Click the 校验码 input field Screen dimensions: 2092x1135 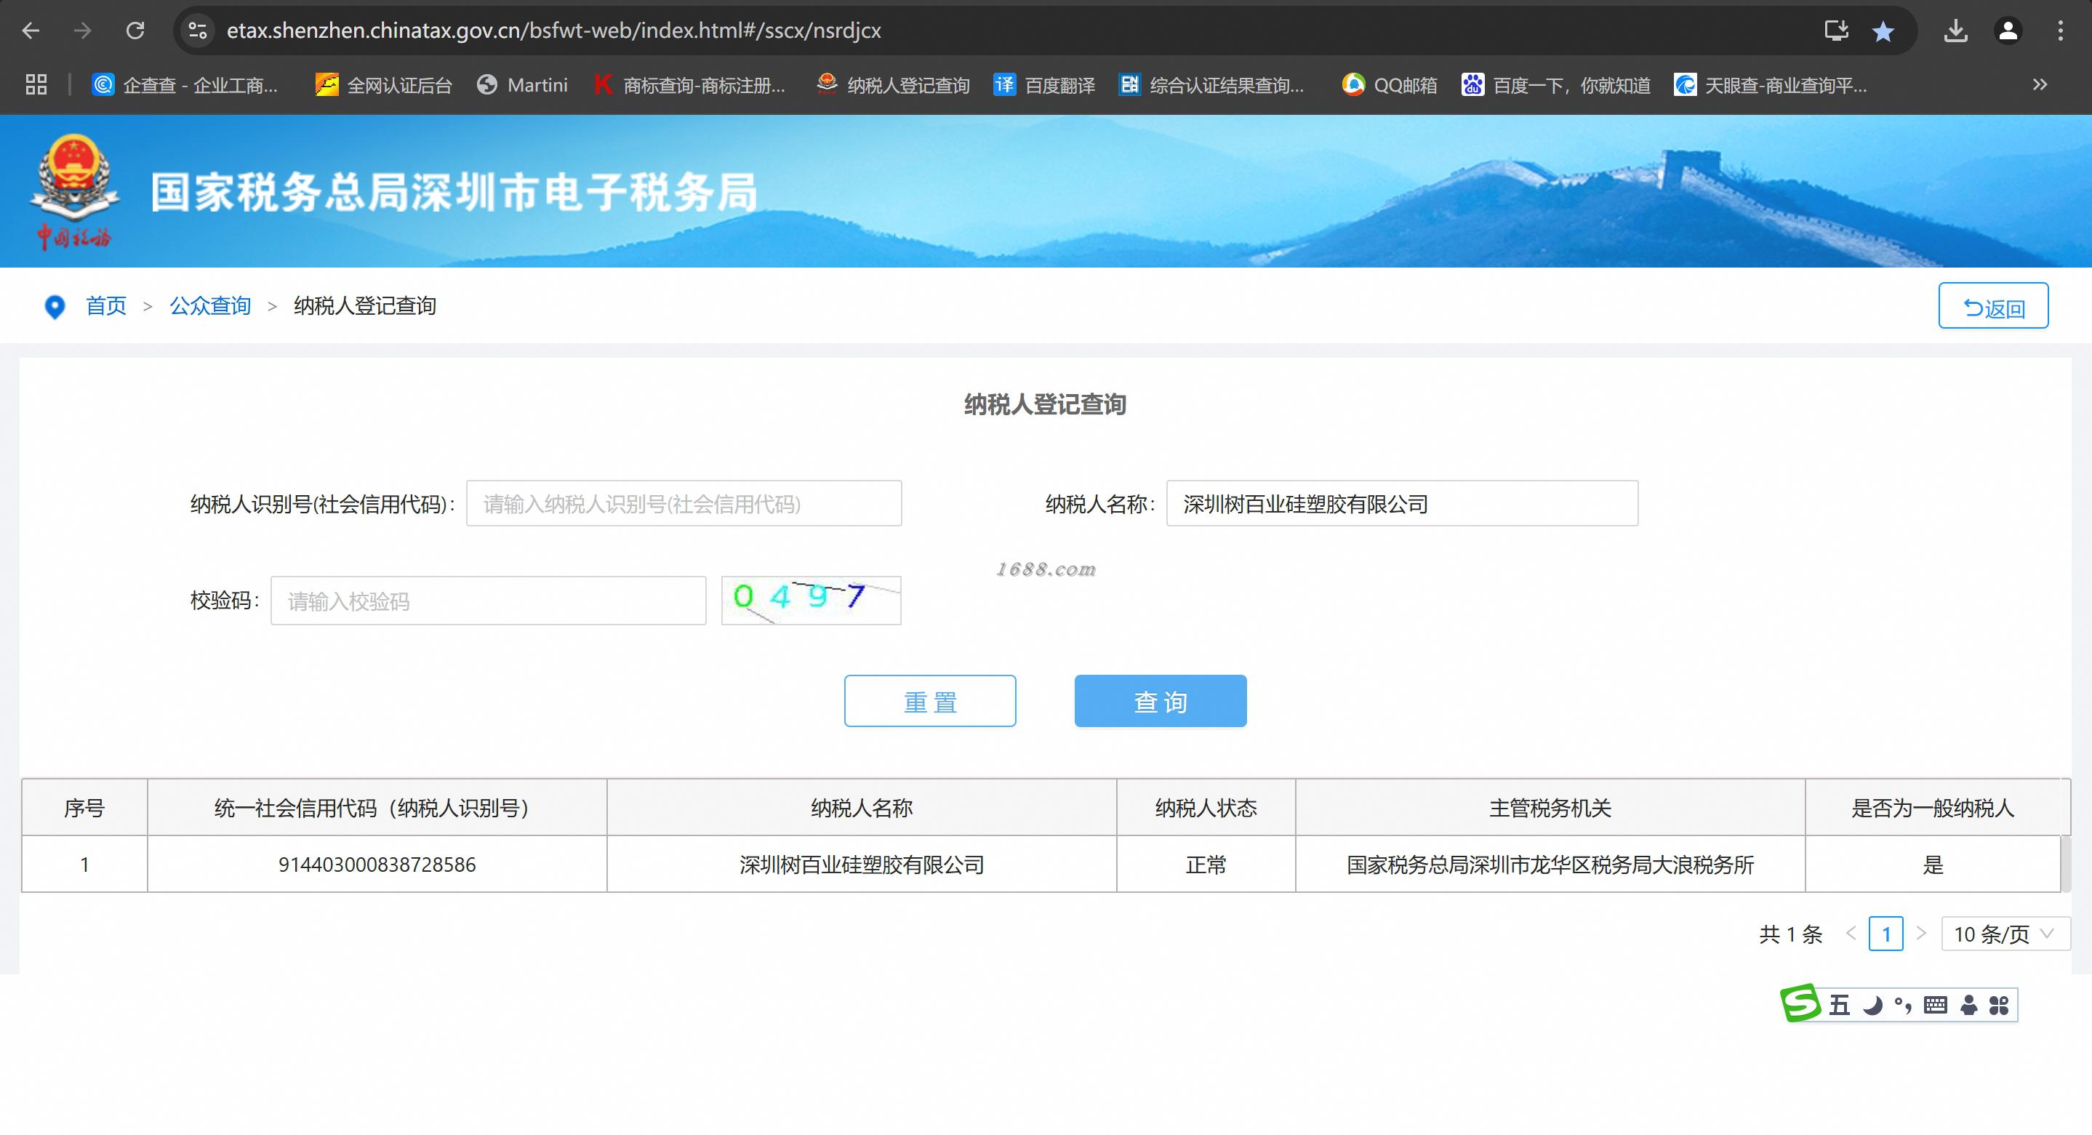(488, 601)
